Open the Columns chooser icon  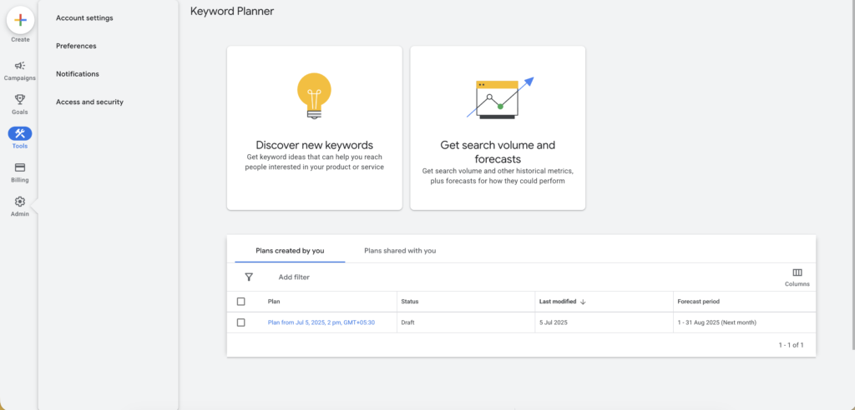coord(797,272)
